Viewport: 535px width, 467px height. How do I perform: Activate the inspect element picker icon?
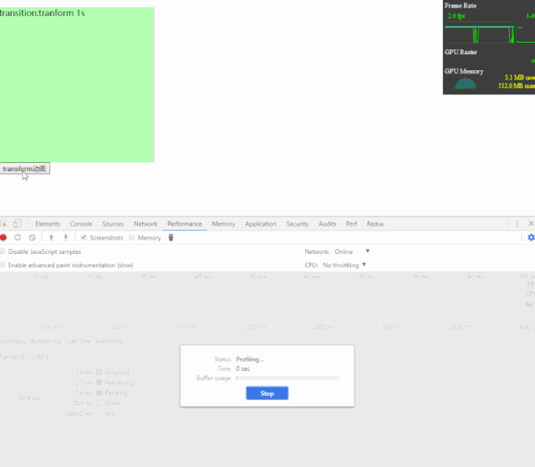click(3, 224)
